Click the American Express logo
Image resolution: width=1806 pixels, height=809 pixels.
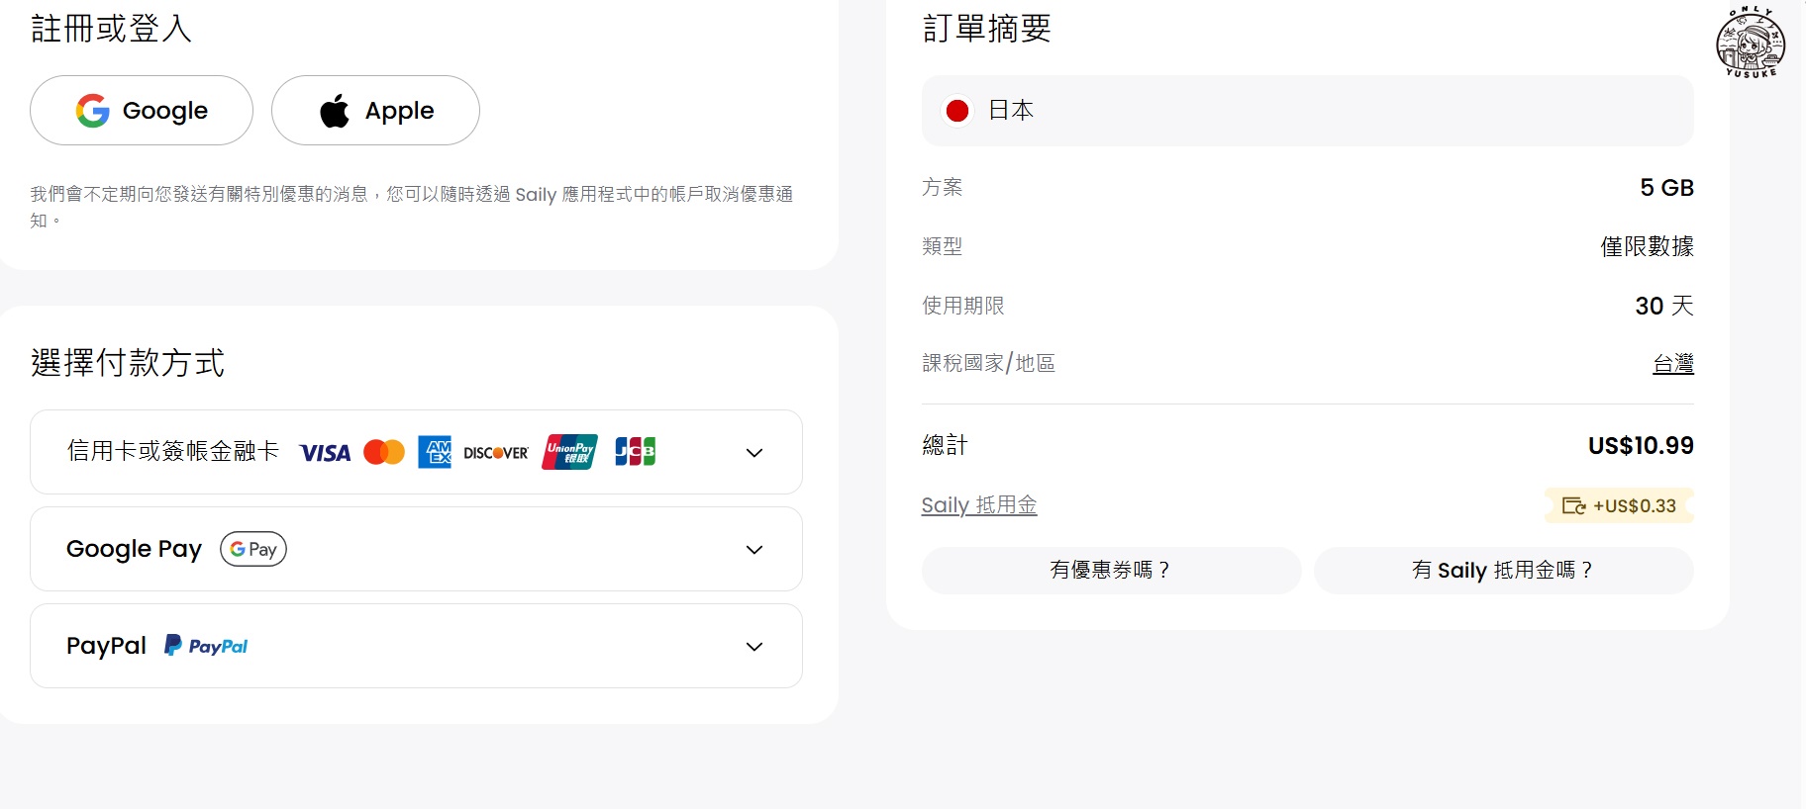tap(435, 452)
